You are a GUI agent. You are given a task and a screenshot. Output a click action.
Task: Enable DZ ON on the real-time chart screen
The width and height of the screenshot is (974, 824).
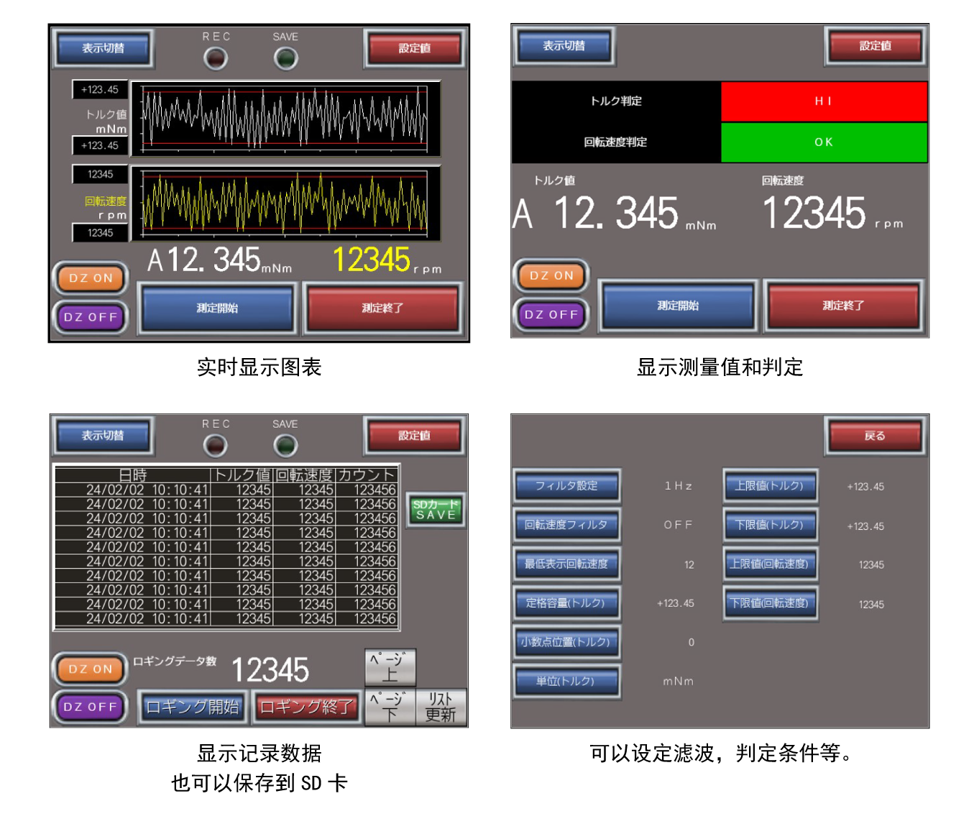click(x=91, y=278)
